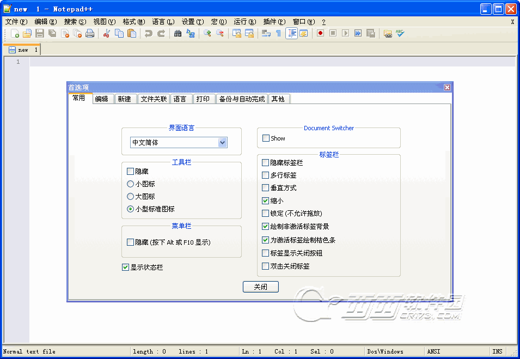520x359 pixels.
Task: Switch to the 新建 preferences tab
Action: (x=126, y=99)
